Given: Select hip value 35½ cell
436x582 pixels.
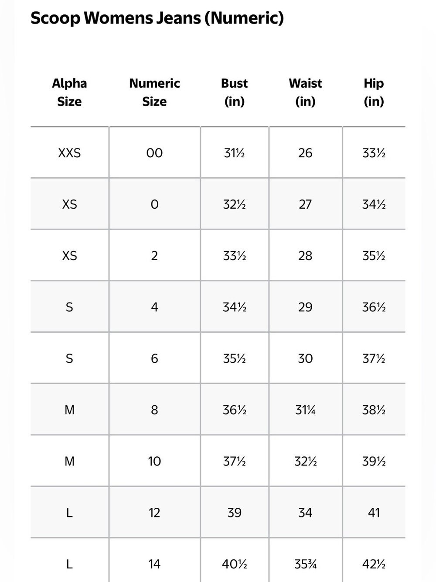Looking at the screenshot, I should pyautogui.click(x=374, y=255).
